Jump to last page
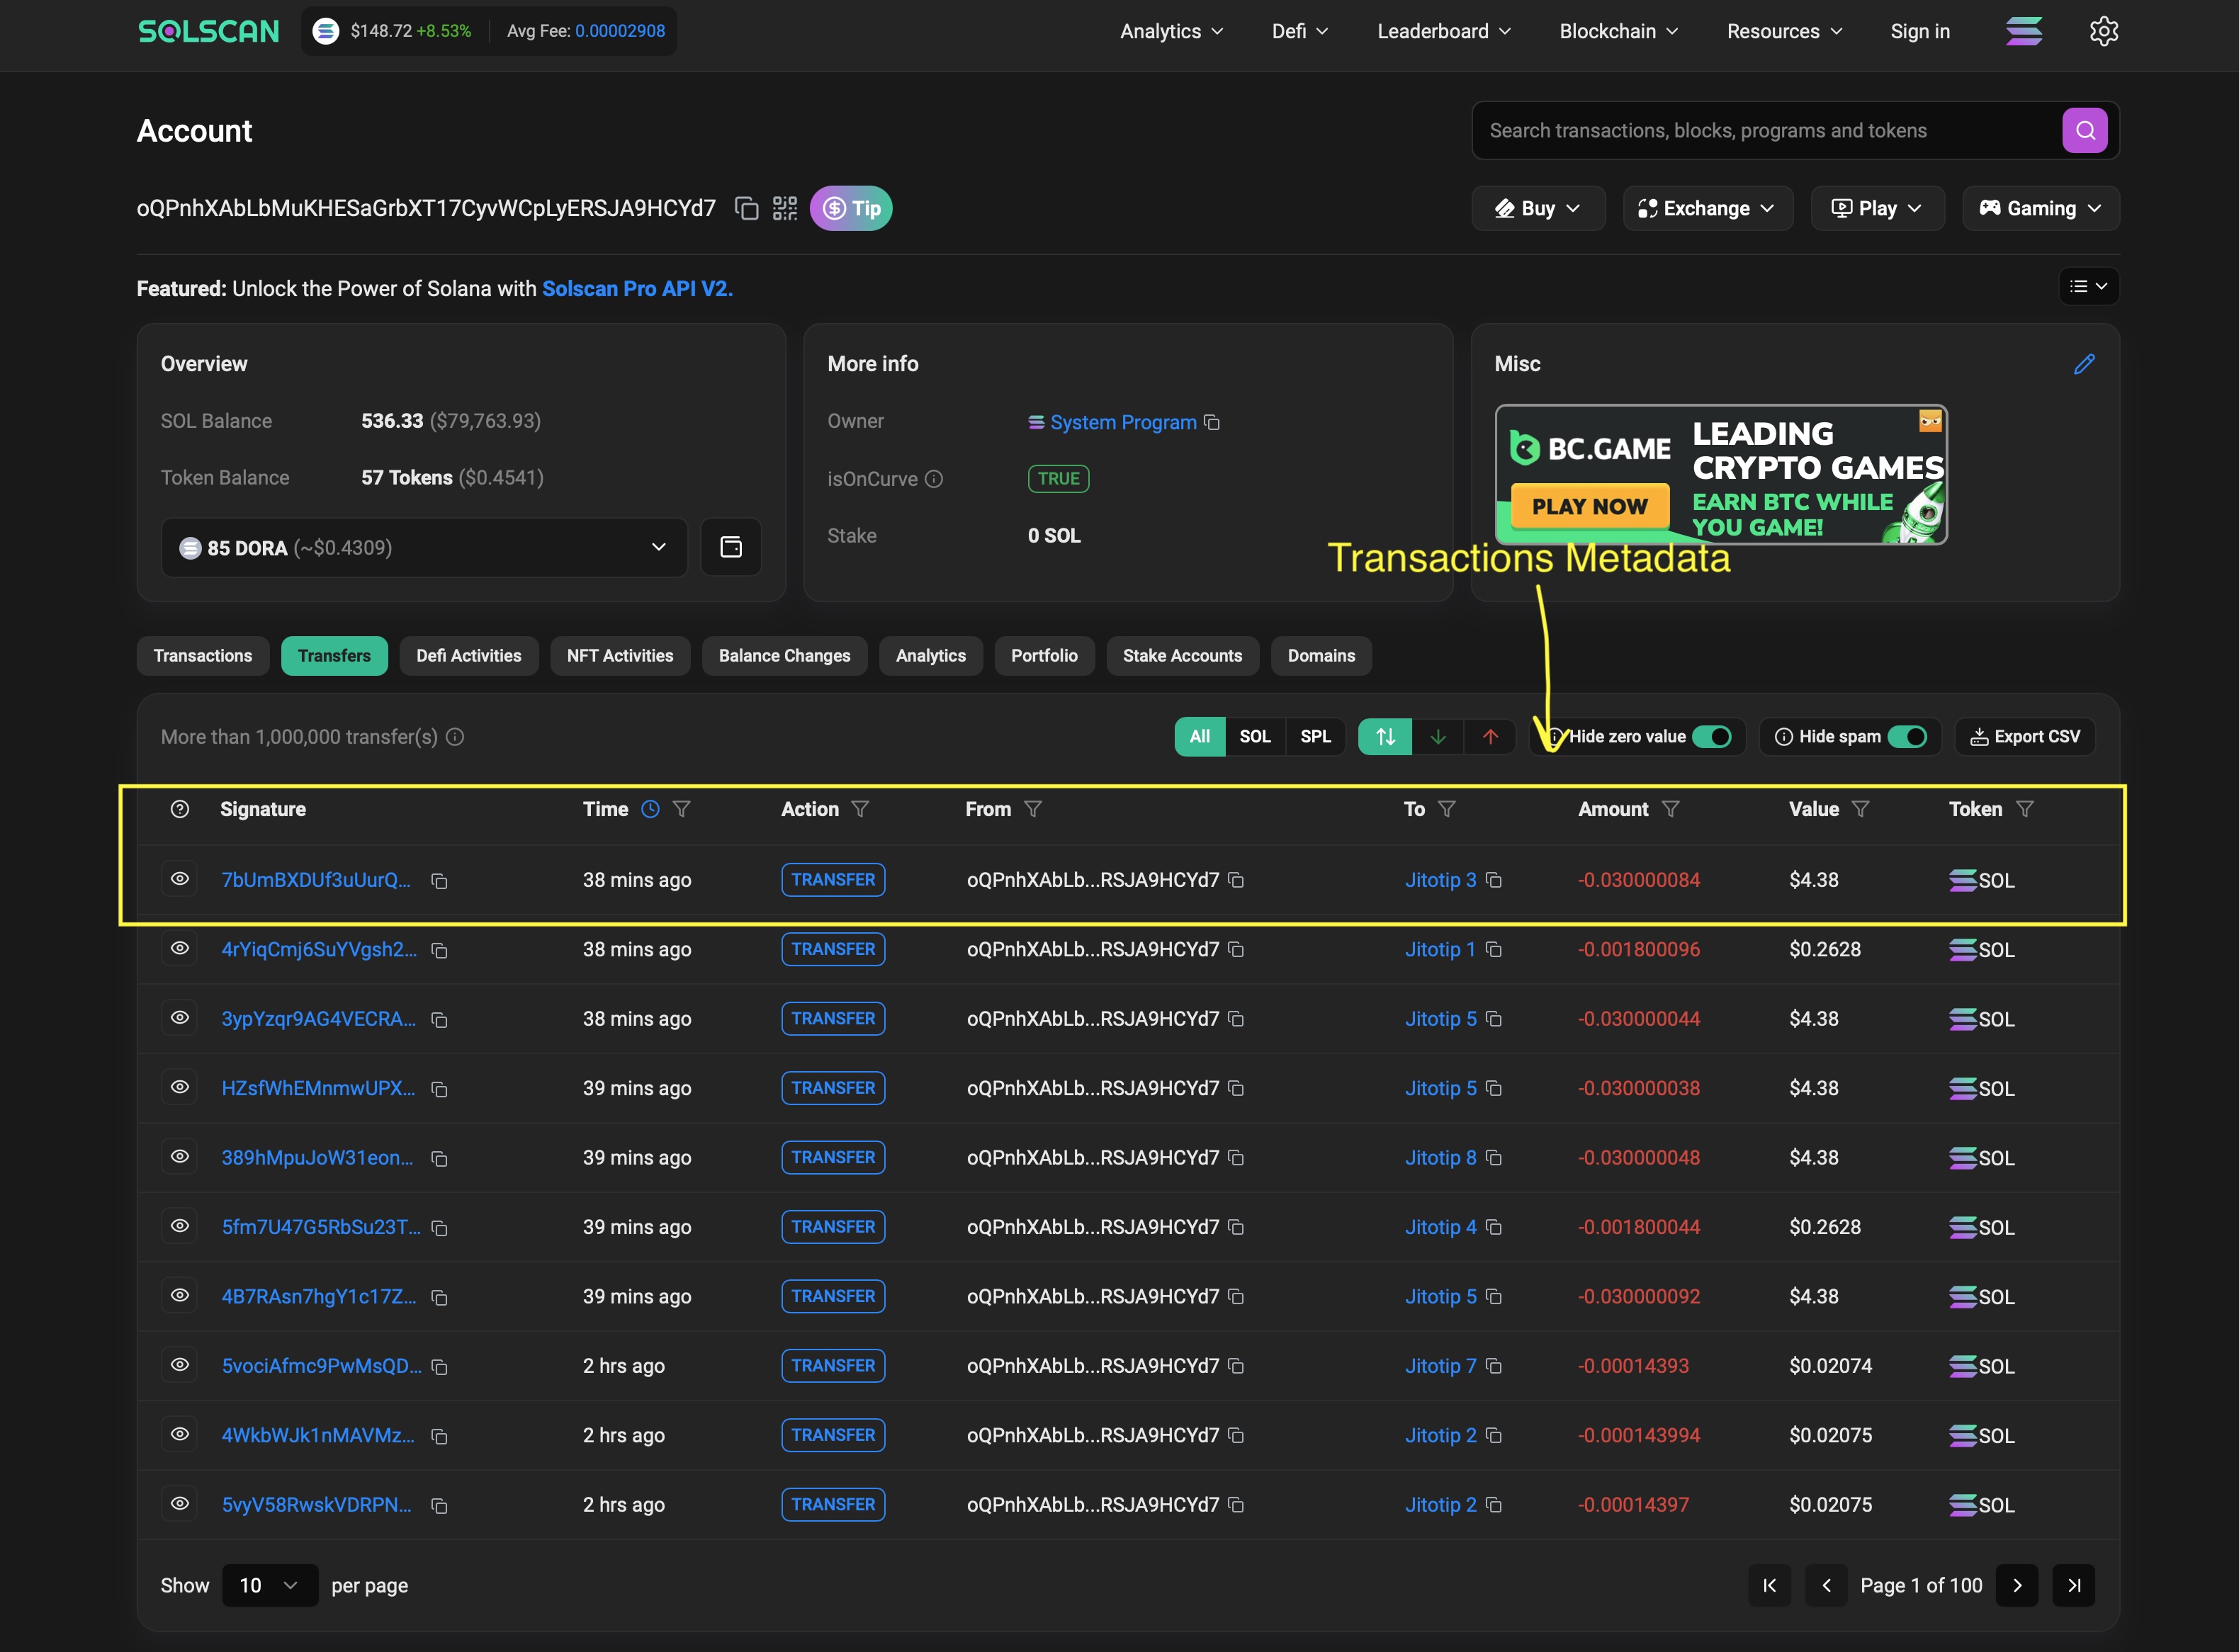The image size is (2239, 1652). pyautogui.click(x=2074, y=1585)
